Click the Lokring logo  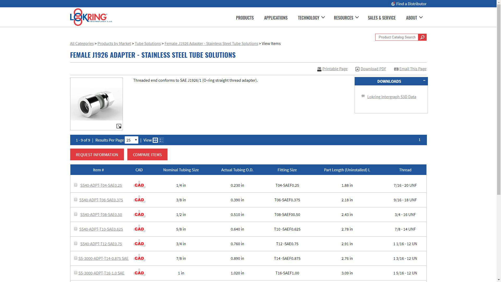tap(91, 17)
